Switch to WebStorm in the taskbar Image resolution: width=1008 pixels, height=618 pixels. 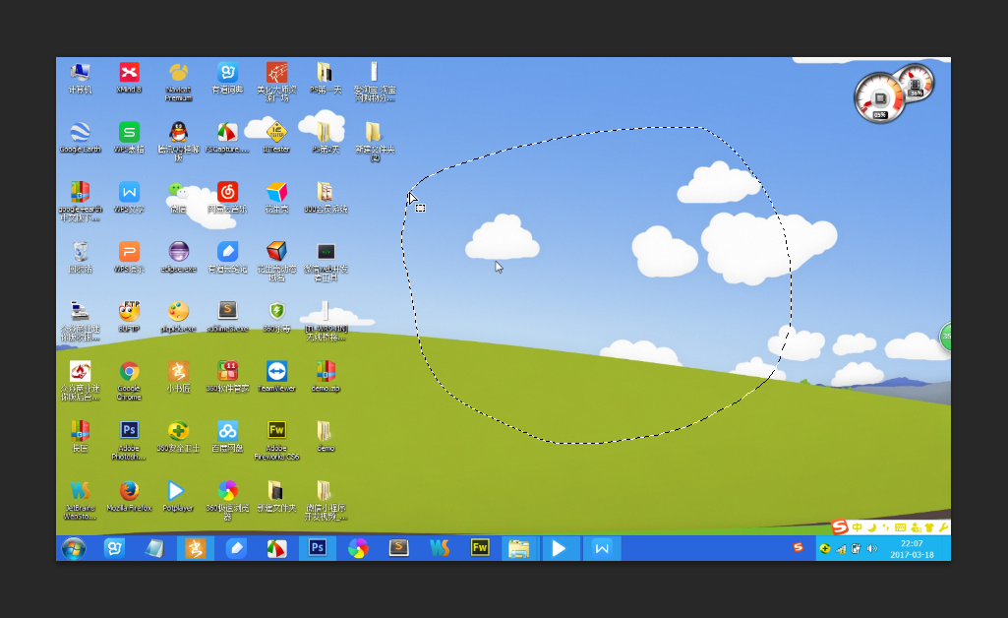click(440, 548)
